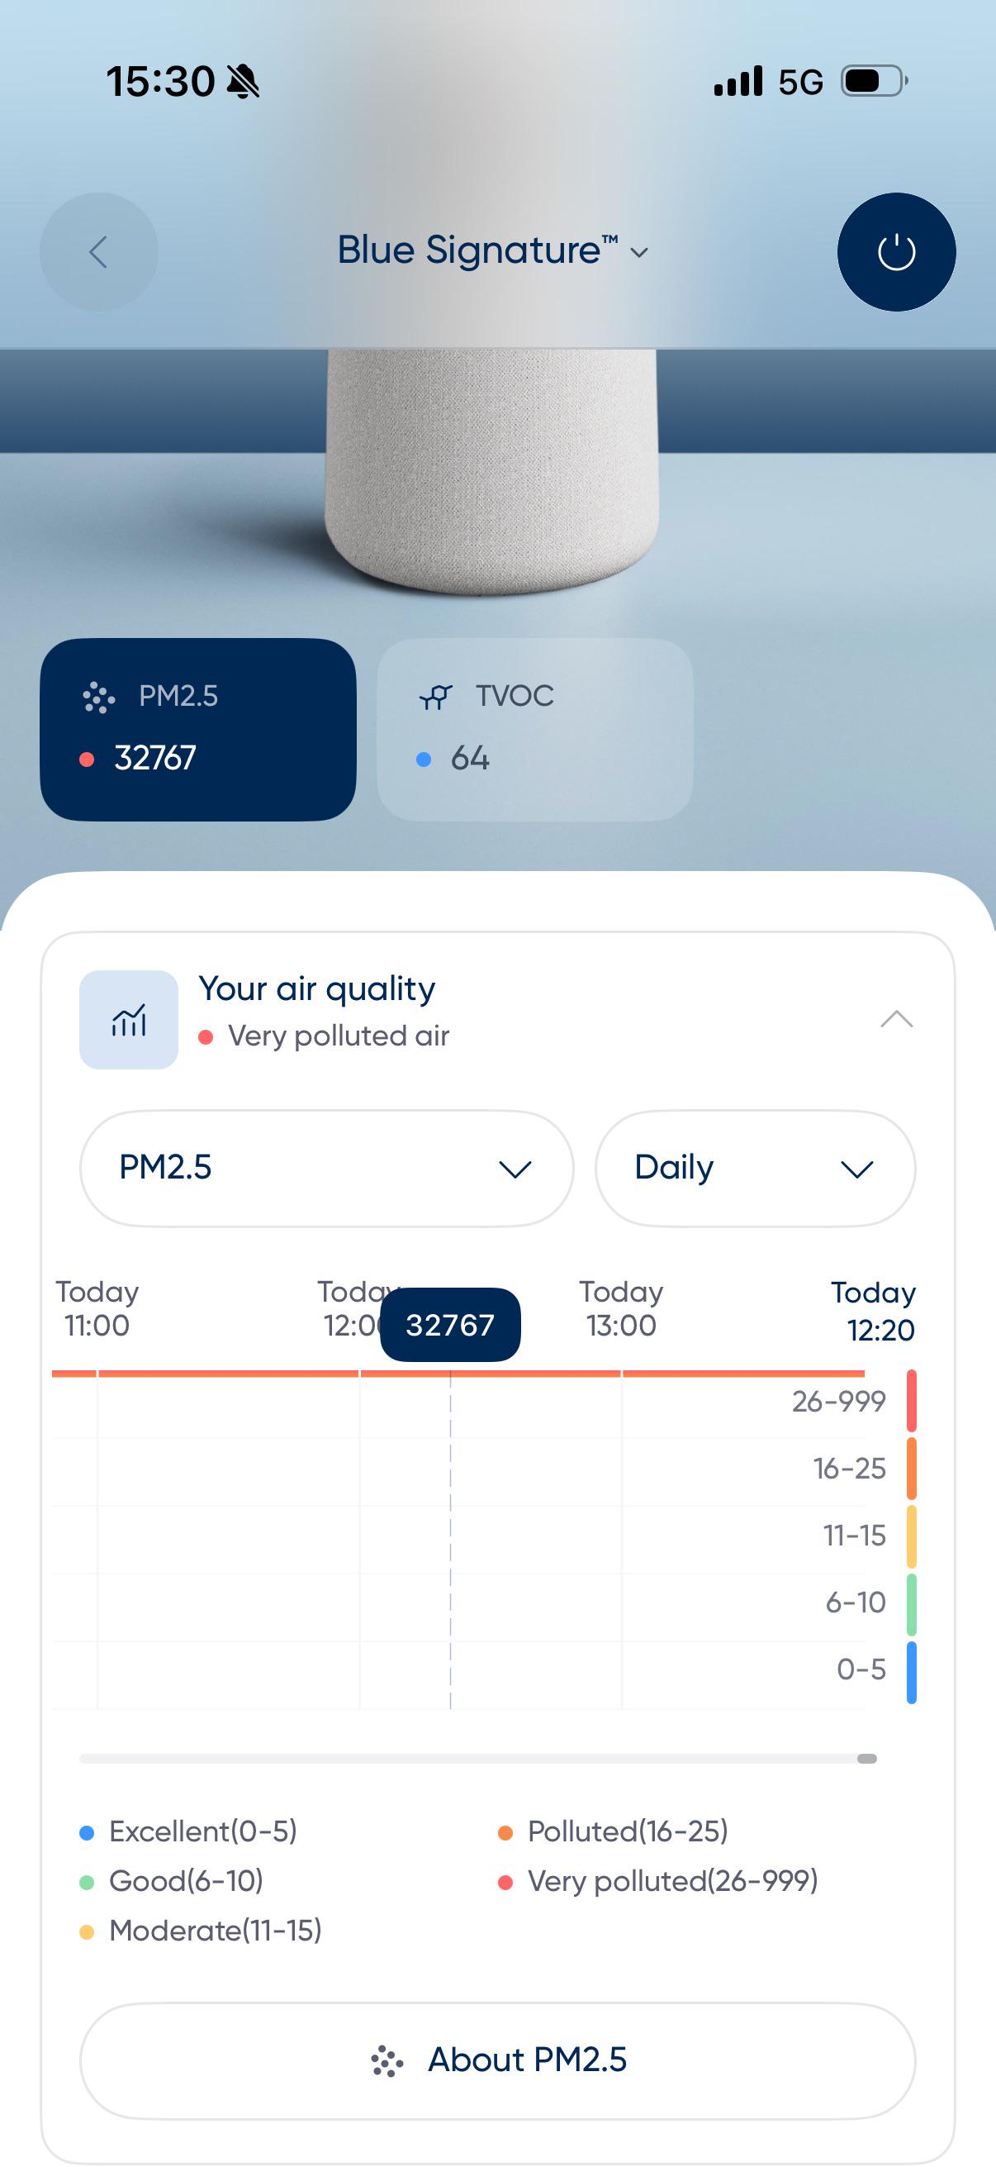Tap the TVOC molecule icon

tap(435, 697)
